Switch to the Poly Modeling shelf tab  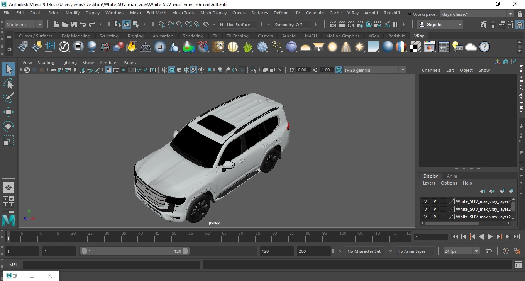pyautogui.click(x=76, y=36)
